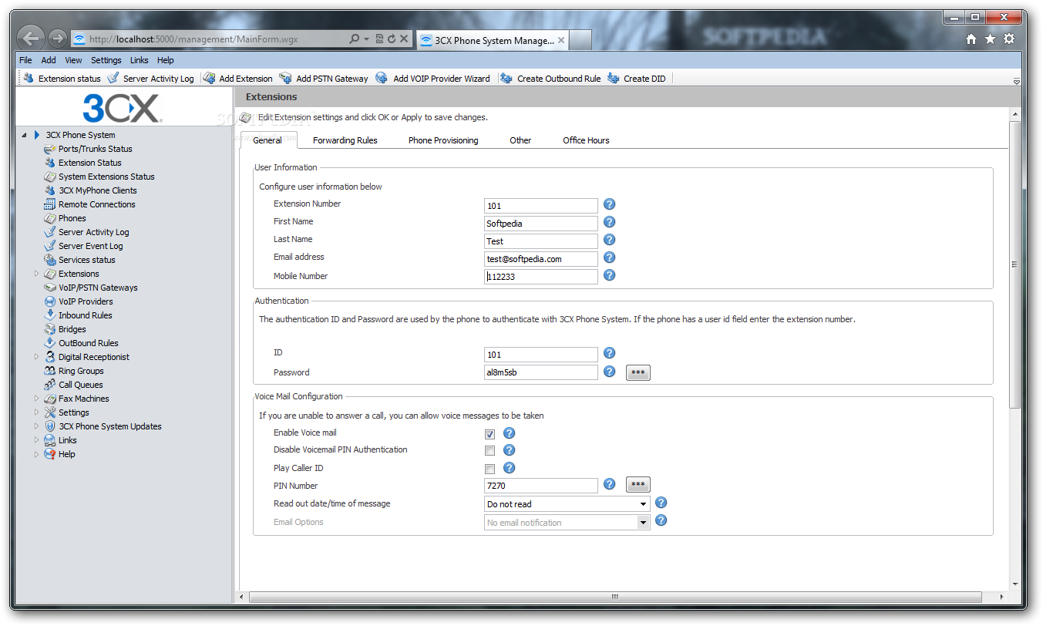Open Read out date/time dropdown
This screenshot has height=626, width=1043.
pyautogui.click(x=567, y=504)
